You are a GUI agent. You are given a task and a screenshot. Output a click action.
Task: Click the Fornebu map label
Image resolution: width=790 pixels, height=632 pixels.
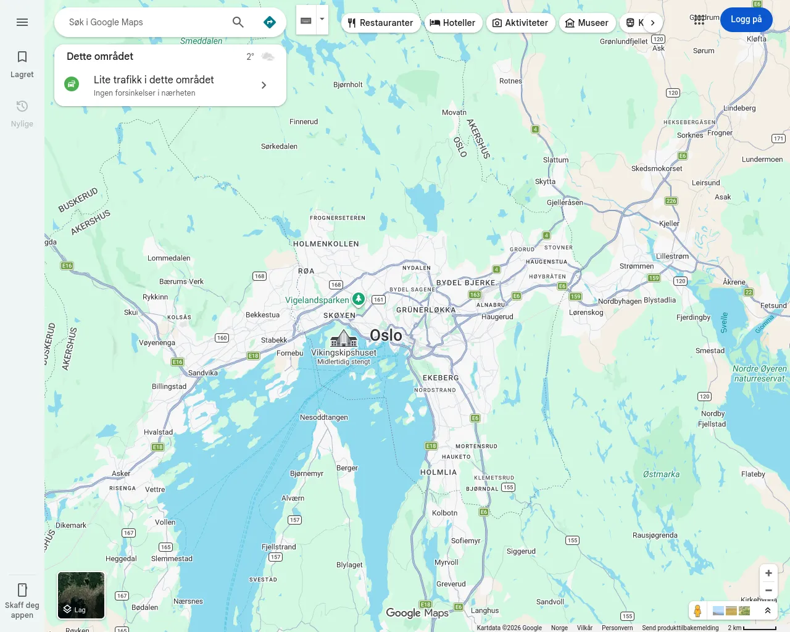(x=290, y=353)
